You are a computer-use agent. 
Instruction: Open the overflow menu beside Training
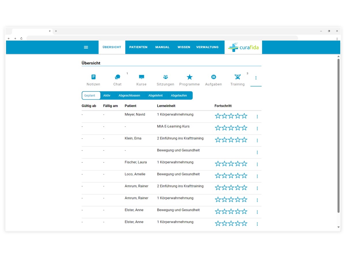(256, 78)
